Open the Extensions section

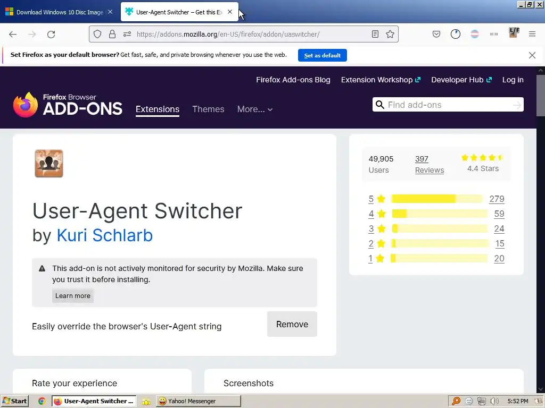158,109
